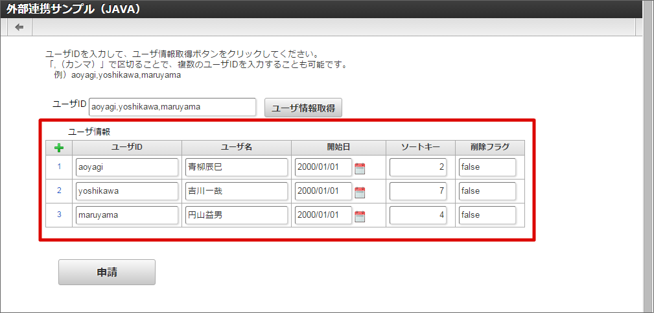The width and height of the screenshot is (654, 313).
Task: Click the sort key field with value 7
Action: (x=418, y=191)
